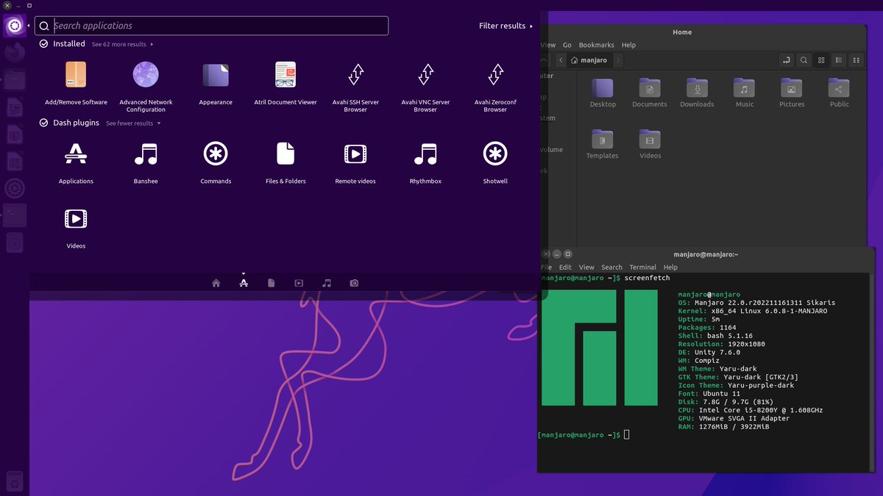
Task: Click the Unity Dash launcher button
Action: click(15, 26)
